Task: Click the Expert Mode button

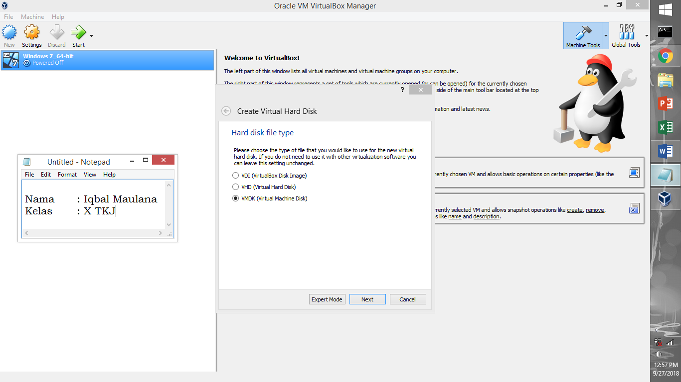Action: tap(327, 299)
